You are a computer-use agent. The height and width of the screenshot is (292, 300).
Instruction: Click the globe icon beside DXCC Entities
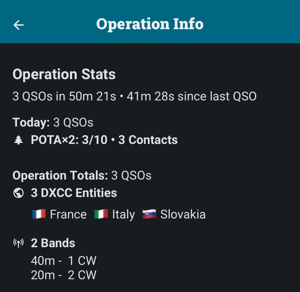[x=18, y=193]
